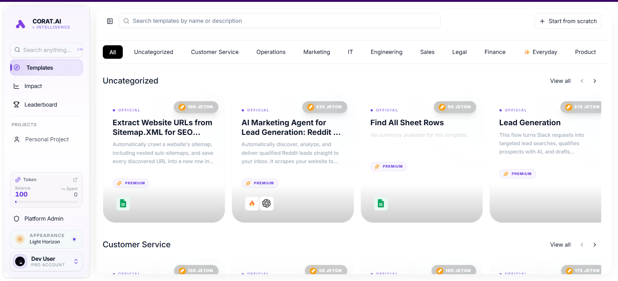
Task: Click the Token coin icon
Action: pyautogui.click(x=18, y=180)
